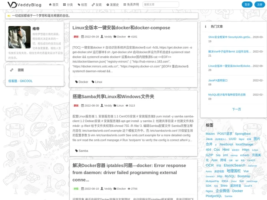Screen dimensions: 267x200
Task: Click the eye views icon showing 3113
Action: point(127,106)
